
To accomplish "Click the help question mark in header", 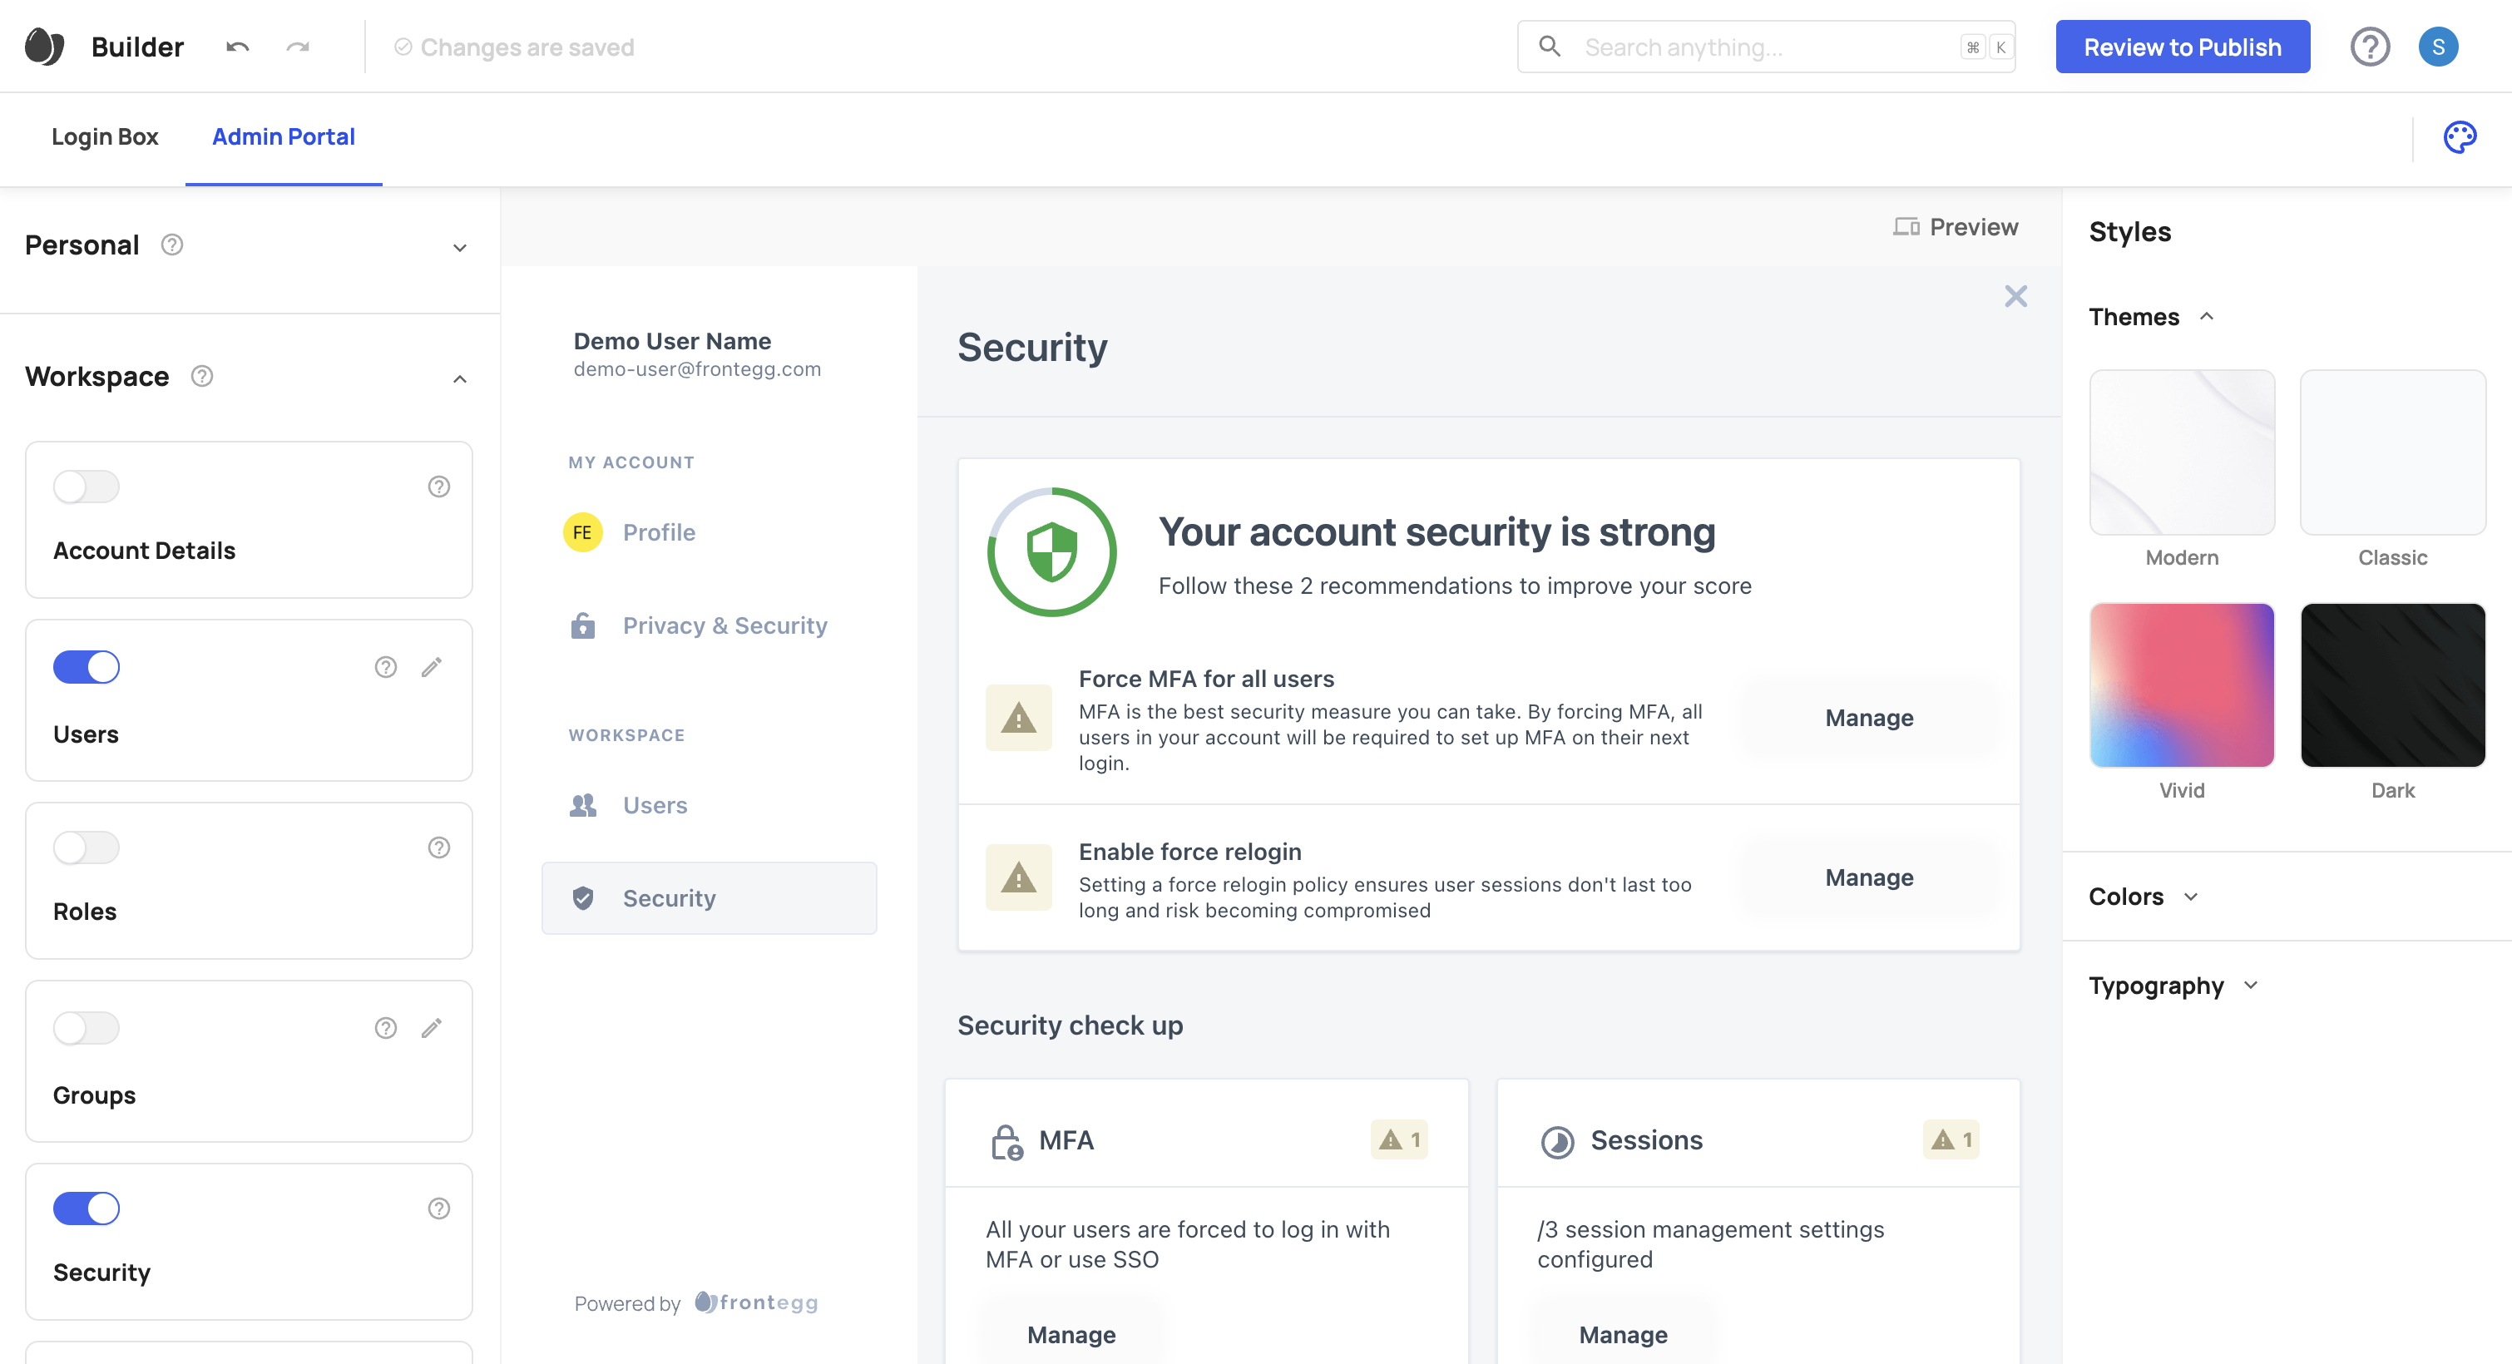I will [x=2369, y=47].
